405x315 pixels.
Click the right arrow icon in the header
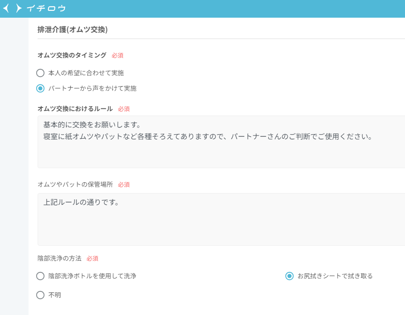point(19,8)
